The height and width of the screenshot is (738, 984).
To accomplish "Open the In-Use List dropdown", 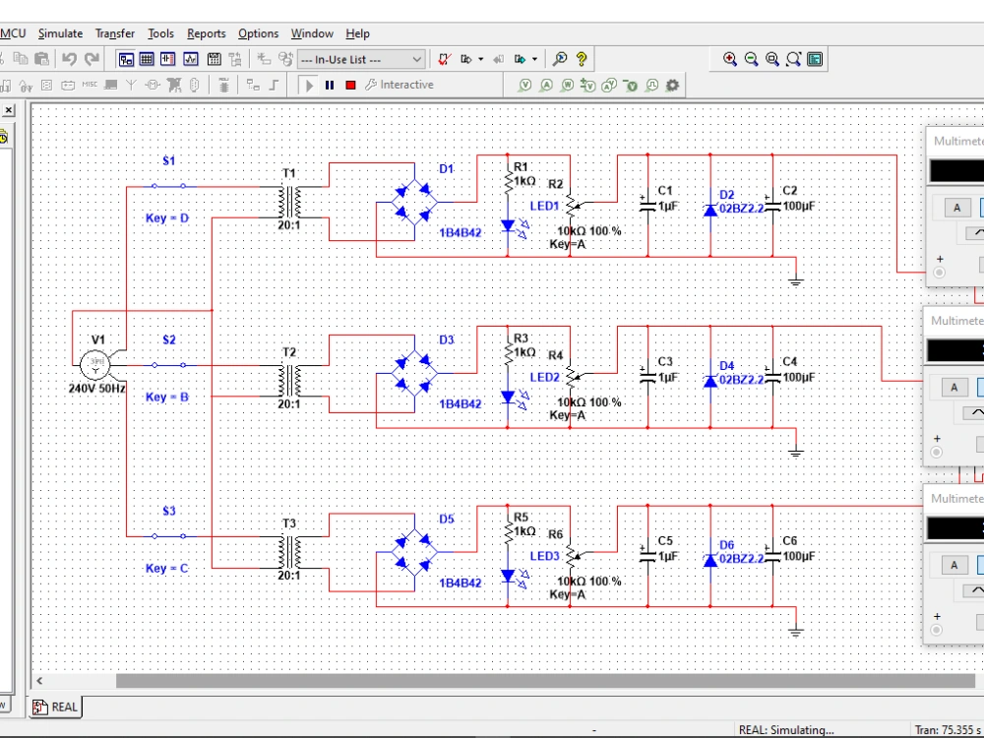I will click(416, 59).
